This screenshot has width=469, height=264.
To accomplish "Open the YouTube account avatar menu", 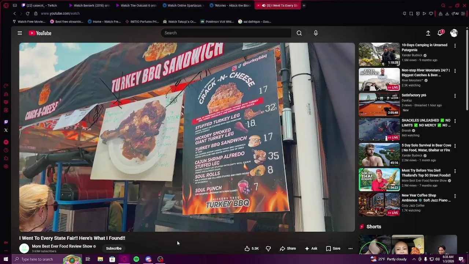I will (454, 33).
